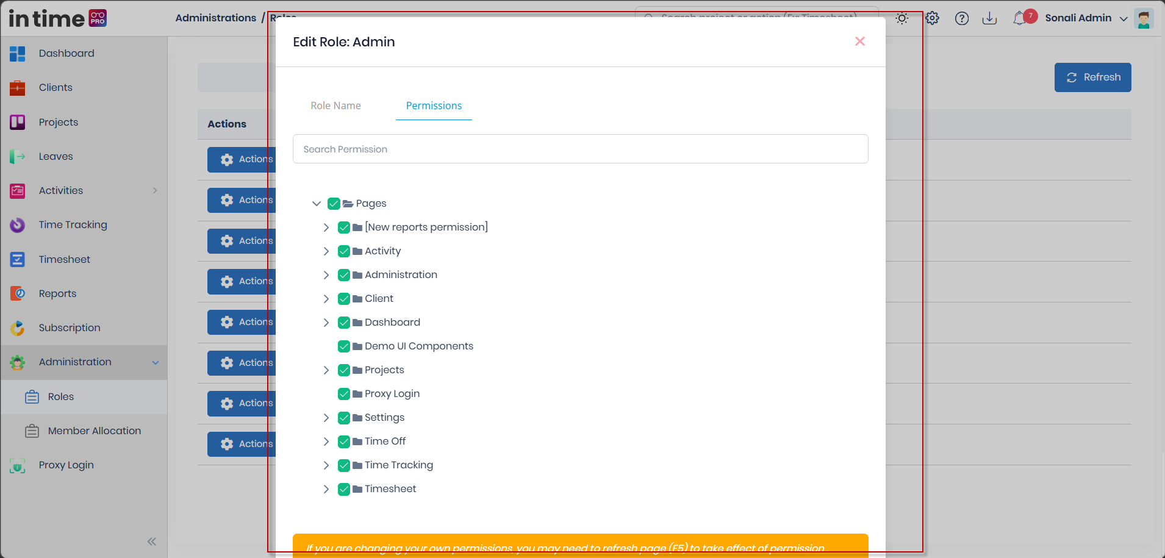Expand the Settings permission node
Image resolution: width=1165 pixels, height=558 pixels.
click(x=326, y=418)
